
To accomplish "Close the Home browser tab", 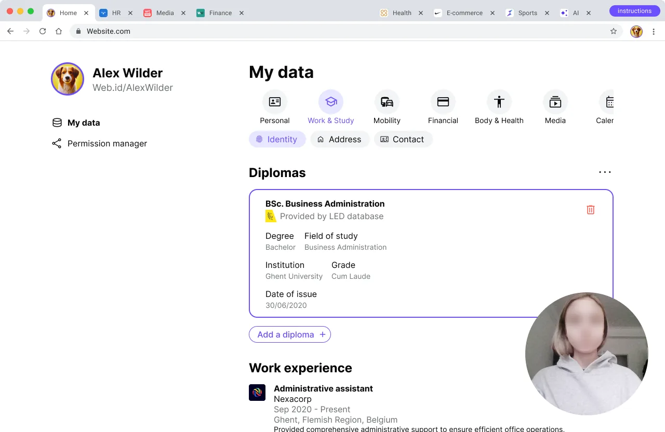I will 86,13.
